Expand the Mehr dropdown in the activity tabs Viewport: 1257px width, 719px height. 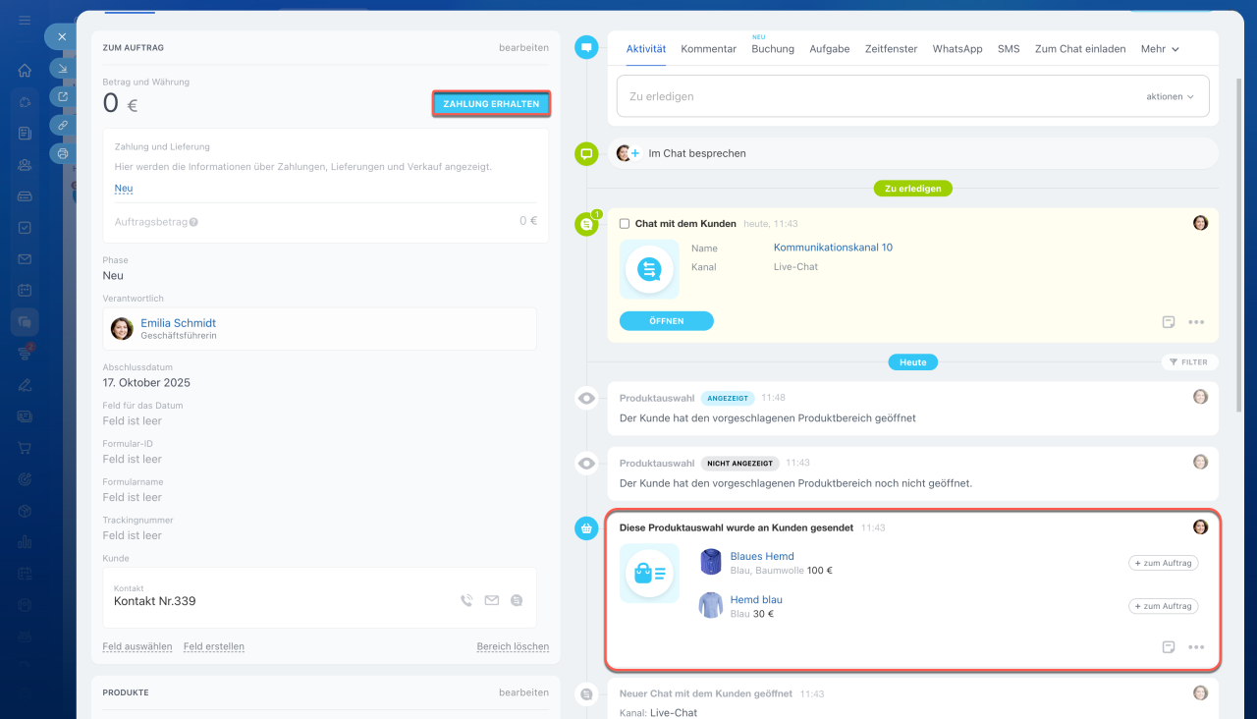point(1159,49)
